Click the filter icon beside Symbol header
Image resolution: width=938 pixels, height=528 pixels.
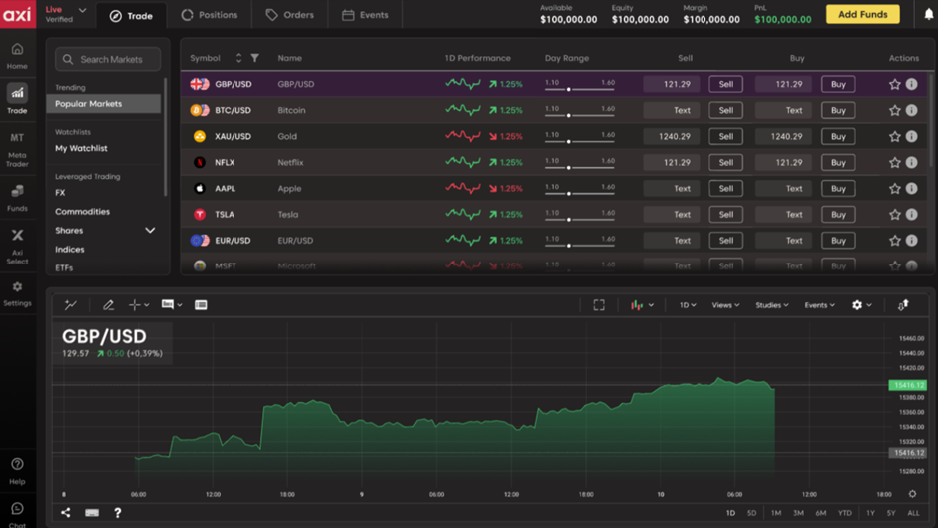tap(255, 59)
